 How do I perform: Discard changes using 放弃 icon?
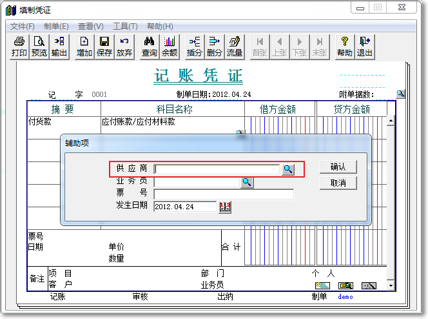tap(124, 46)
